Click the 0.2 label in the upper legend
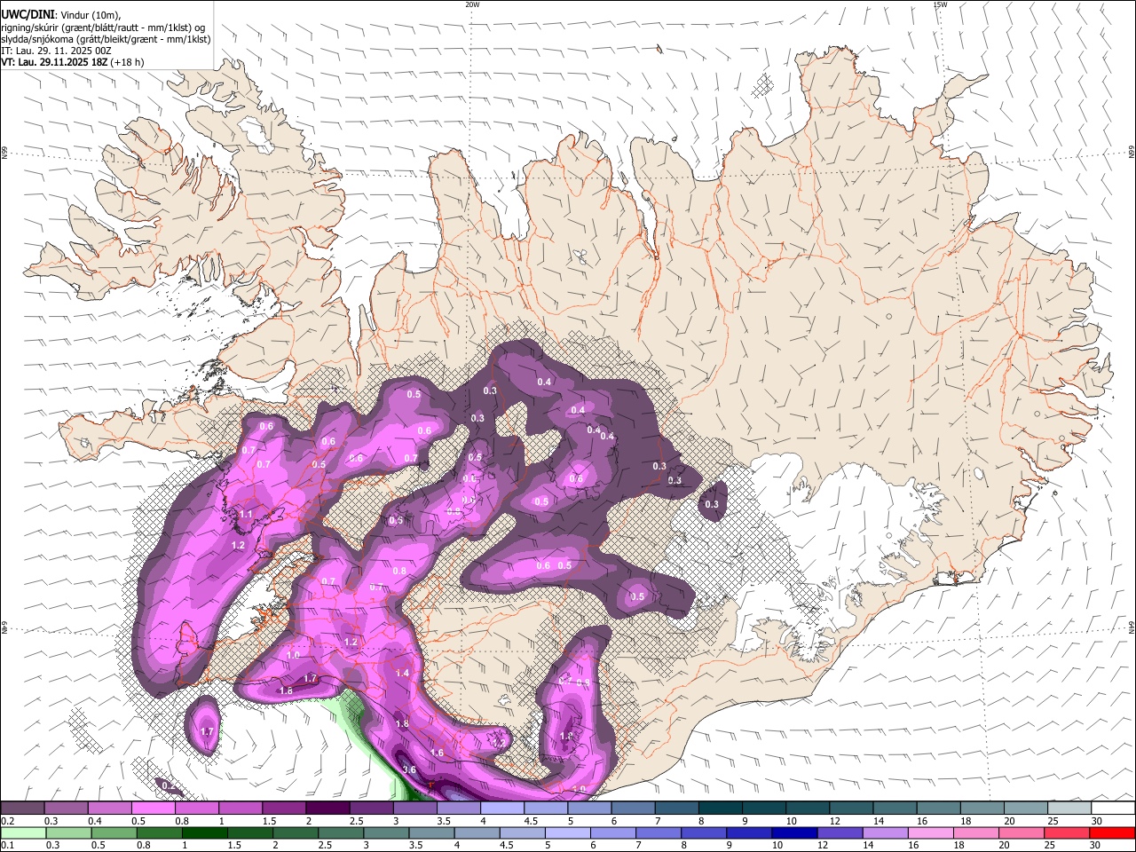 click(x=7, y=821)
